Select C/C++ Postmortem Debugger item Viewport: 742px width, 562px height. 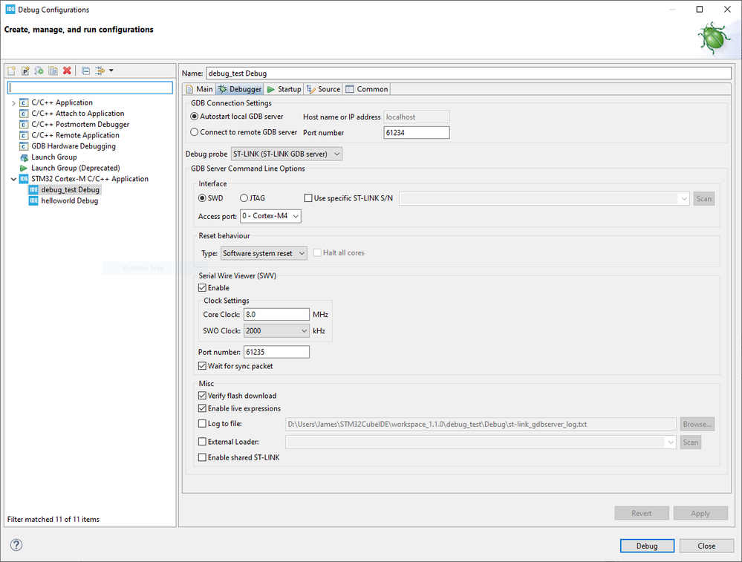80,125
